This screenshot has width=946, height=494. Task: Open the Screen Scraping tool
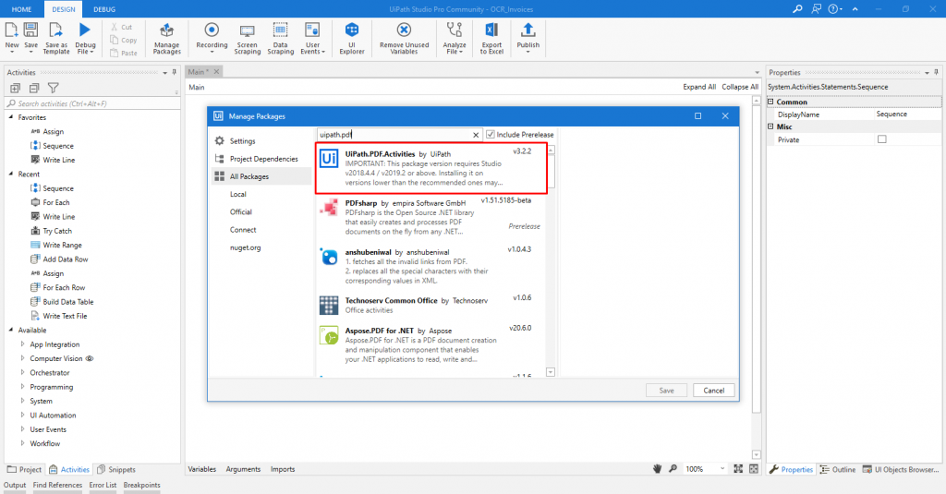248,39
